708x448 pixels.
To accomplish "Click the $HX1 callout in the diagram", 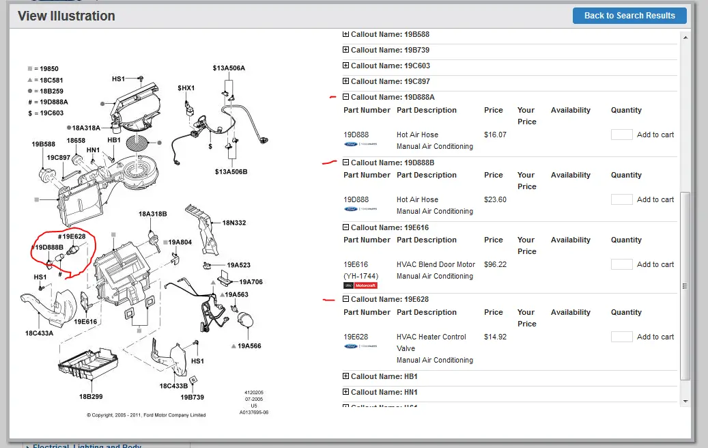I will [x=186, y=88].
